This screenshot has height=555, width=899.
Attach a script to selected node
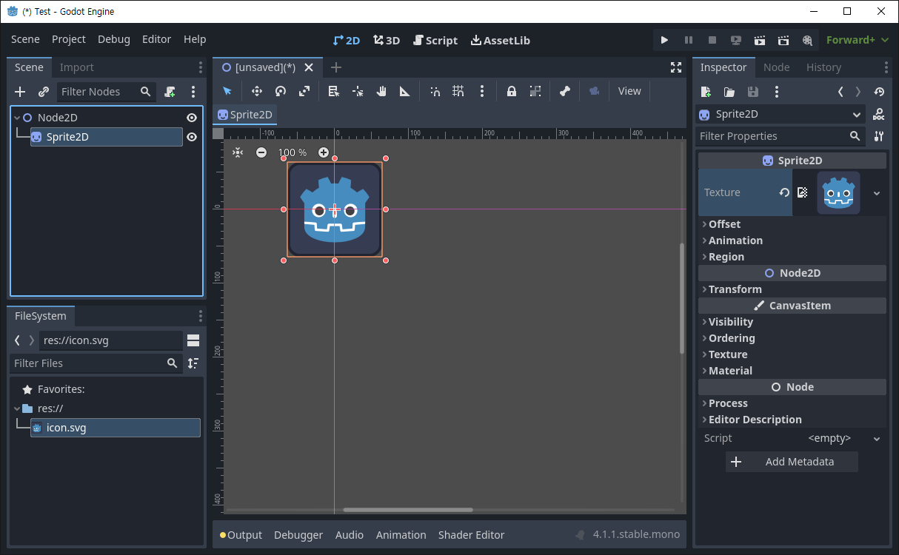170,92
